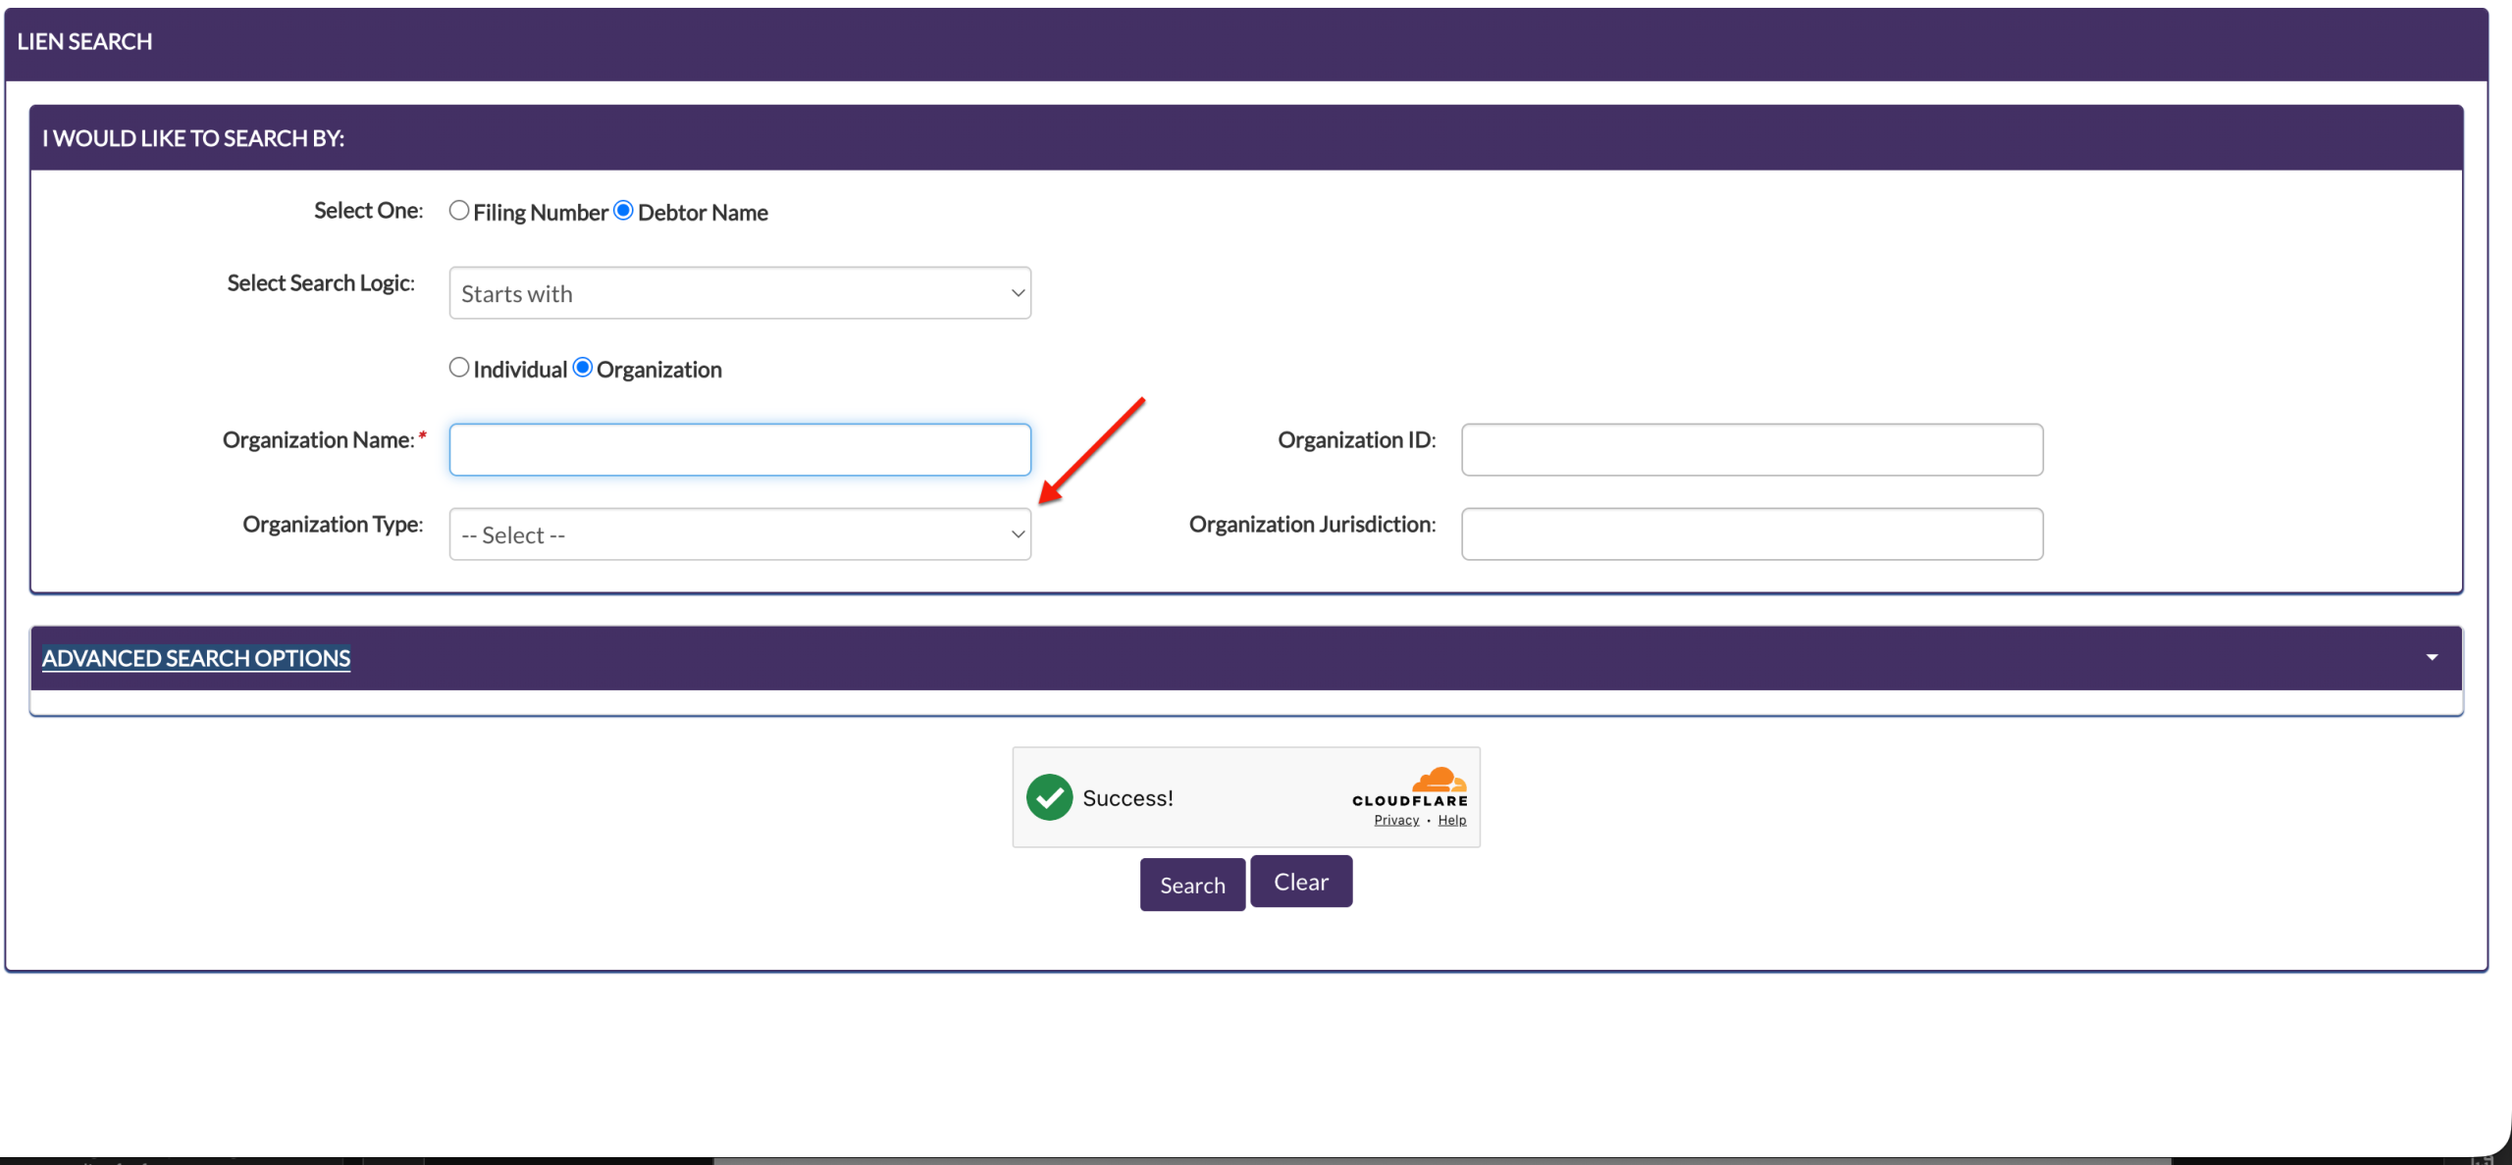The width and height of the screenshot is (2512, 1165).
Task: Choose the Individual debtor option
Action: pyautogui.click(x=458, y=368)
